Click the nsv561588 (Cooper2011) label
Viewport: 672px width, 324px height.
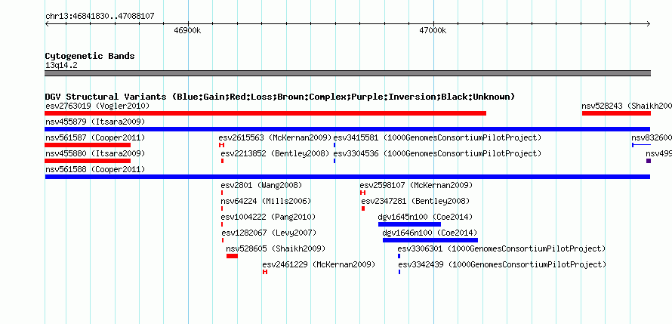click(95, 169)
